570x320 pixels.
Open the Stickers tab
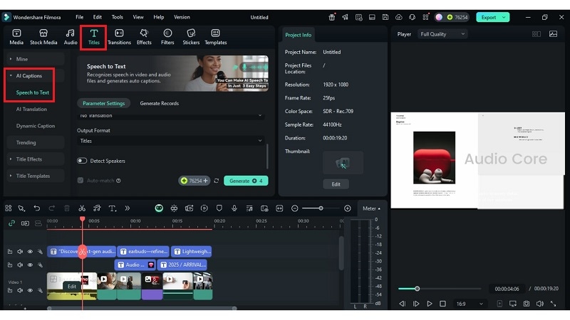click(191, 37)
